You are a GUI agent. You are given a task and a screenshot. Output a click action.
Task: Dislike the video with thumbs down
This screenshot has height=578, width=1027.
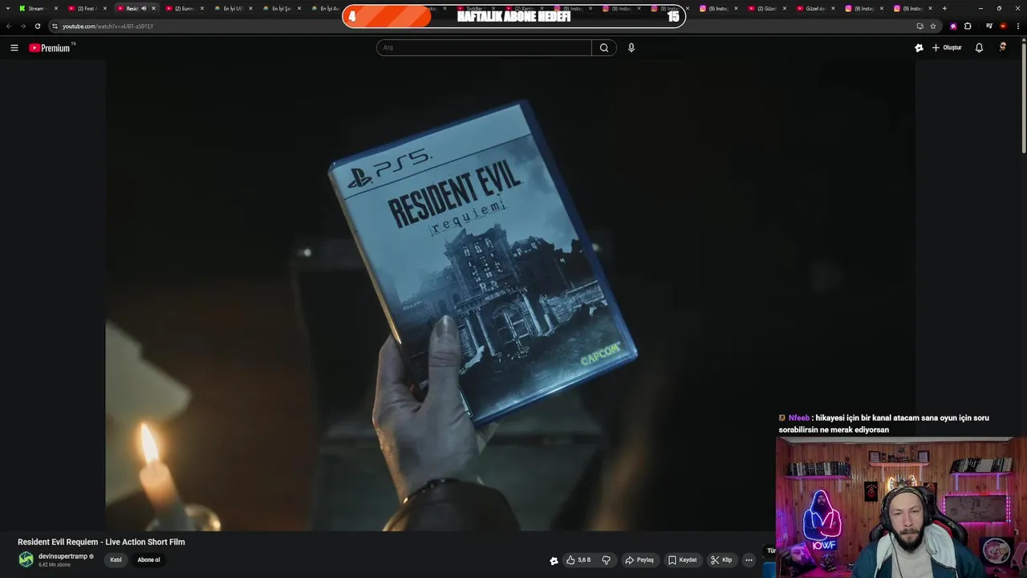(607, 560)
